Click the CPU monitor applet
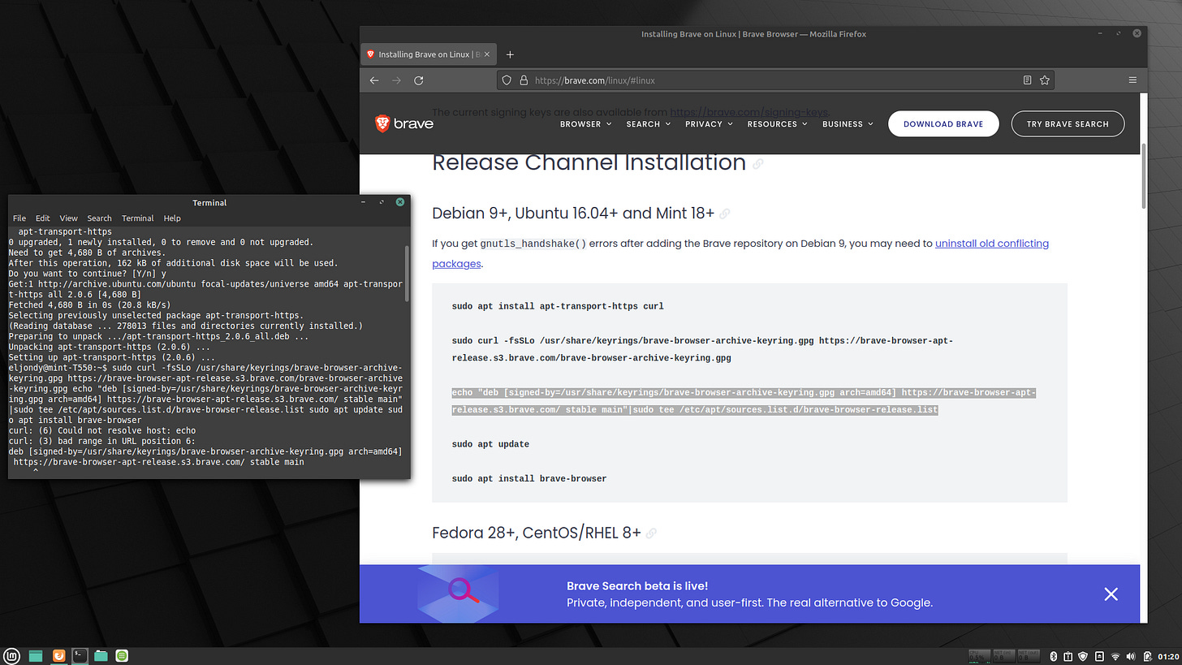The image size is (1182, 665). click(981, 656)
